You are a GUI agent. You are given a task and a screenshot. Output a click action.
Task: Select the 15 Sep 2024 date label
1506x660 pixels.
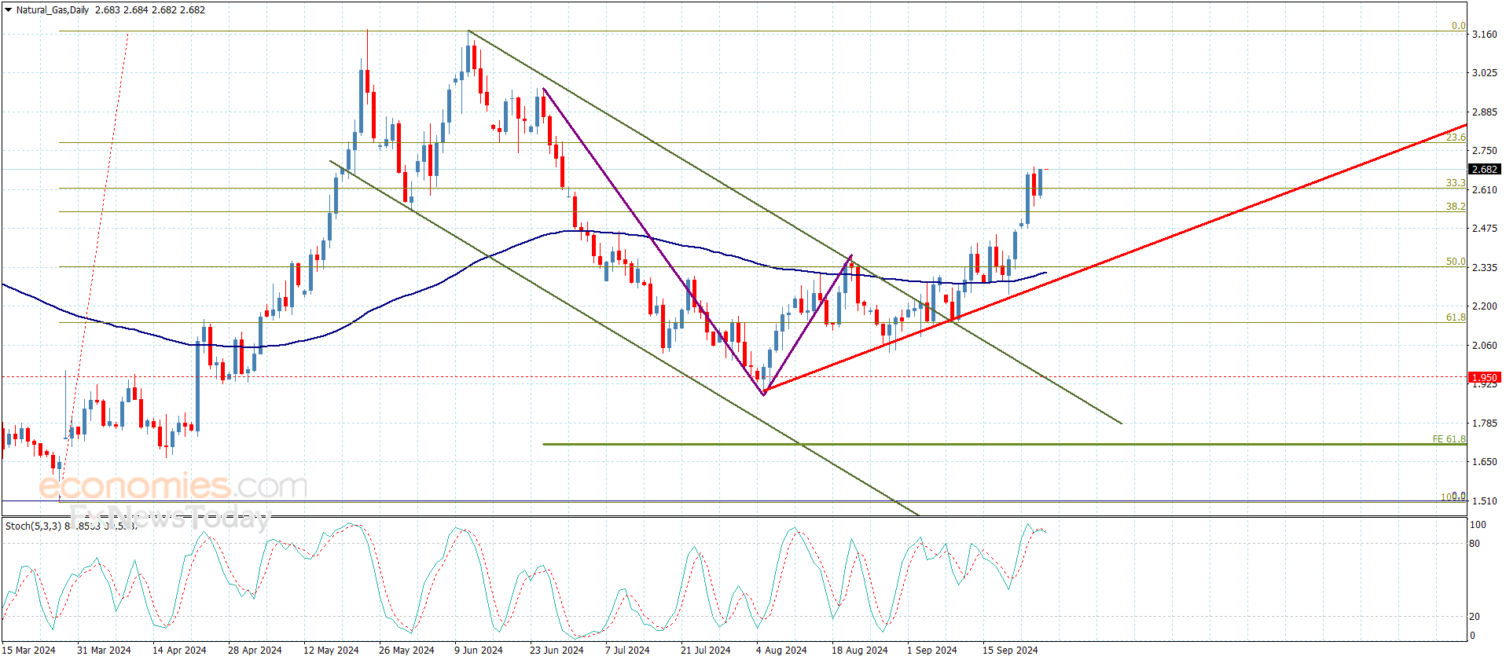click(x=1009, y=650)
